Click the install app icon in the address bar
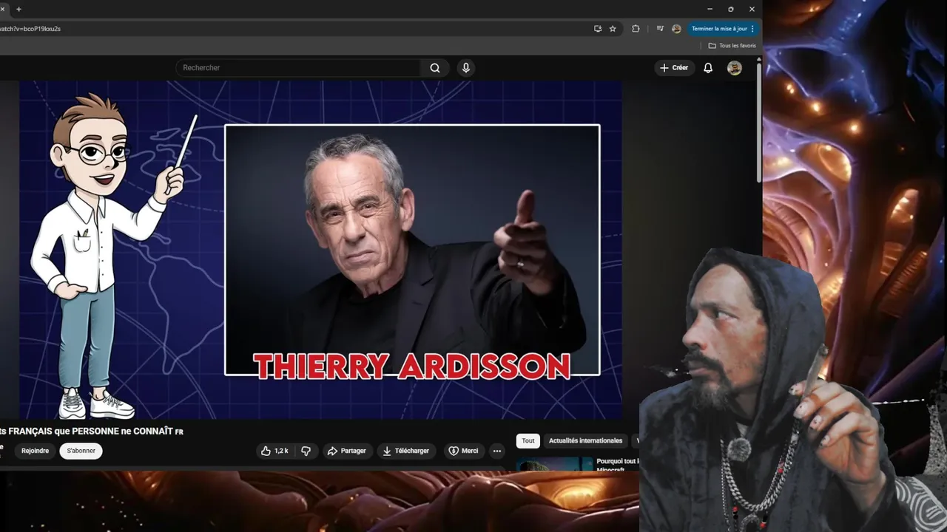The image size is (947, 532). (598, 29)
